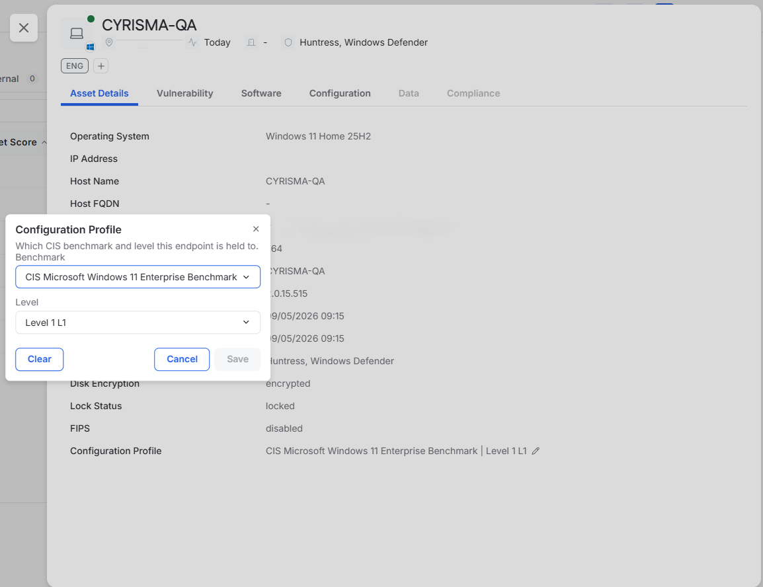Switch to the Asset Details tab
The image size is (763, 587).
click(99, 93)
